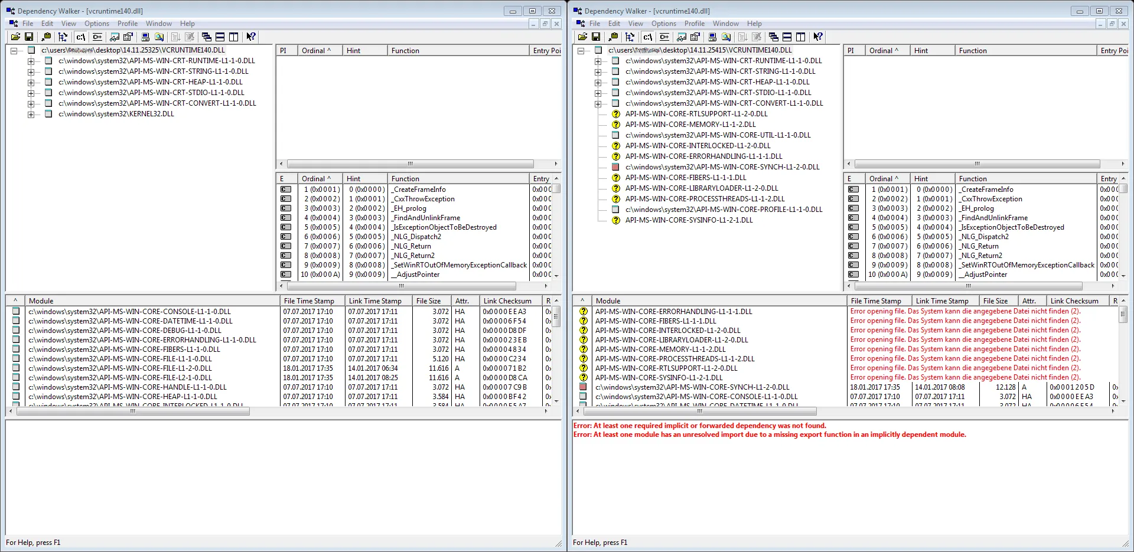Open Configure Module Search Order in left window
1134x552 pixels.
(159, 37)
